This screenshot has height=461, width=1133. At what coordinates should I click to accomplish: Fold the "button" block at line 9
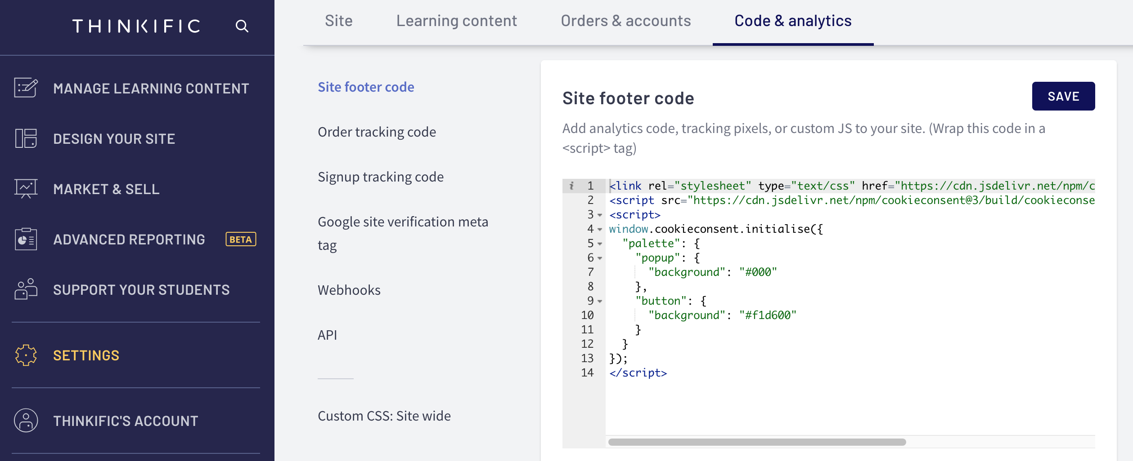point(600,301)
